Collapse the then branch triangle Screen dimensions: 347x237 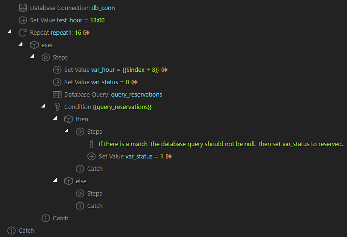coord(55,118)
